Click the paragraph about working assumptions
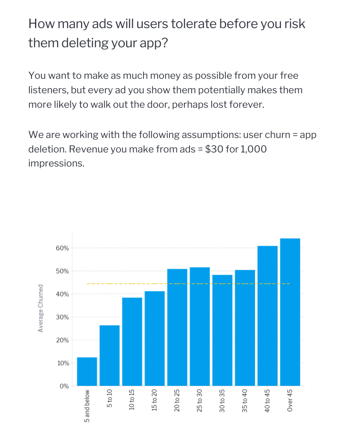The height and width of the screenshot is (431, 345). coord(172,149)
